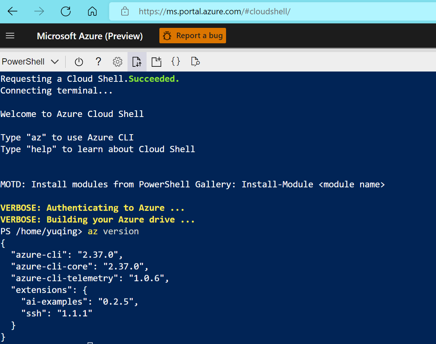This screenshot has width=436, height=344.
Task: Click the green Succeeded. text
Action: 154,79
